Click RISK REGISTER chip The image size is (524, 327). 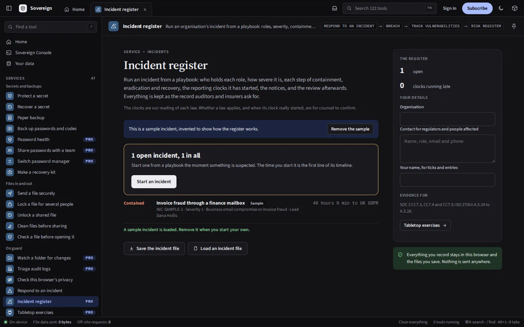pyautogui.click(x=486, y=26)
